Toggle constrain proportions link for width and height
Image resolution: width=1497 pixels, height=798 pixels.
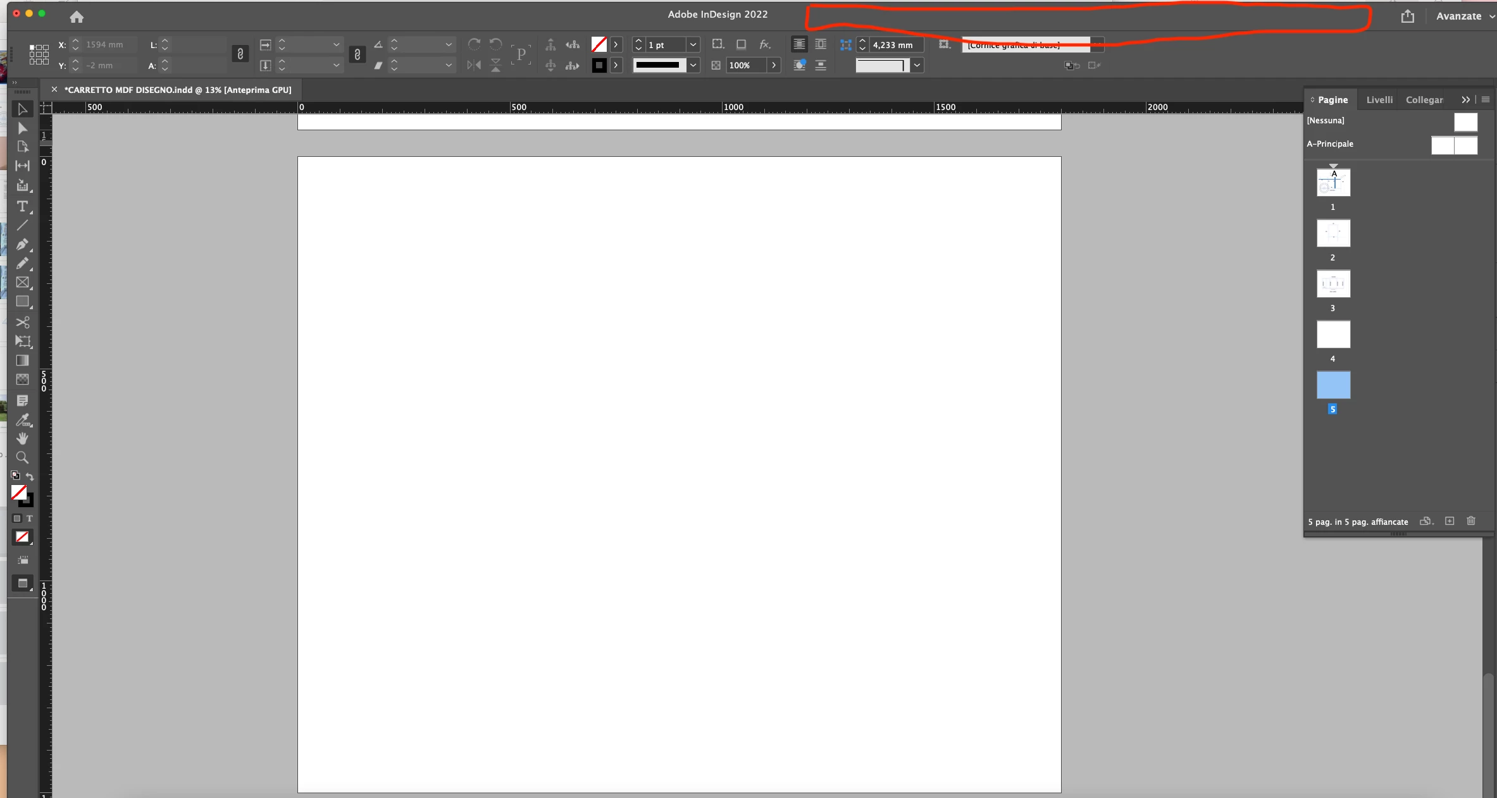click(240, 54)
